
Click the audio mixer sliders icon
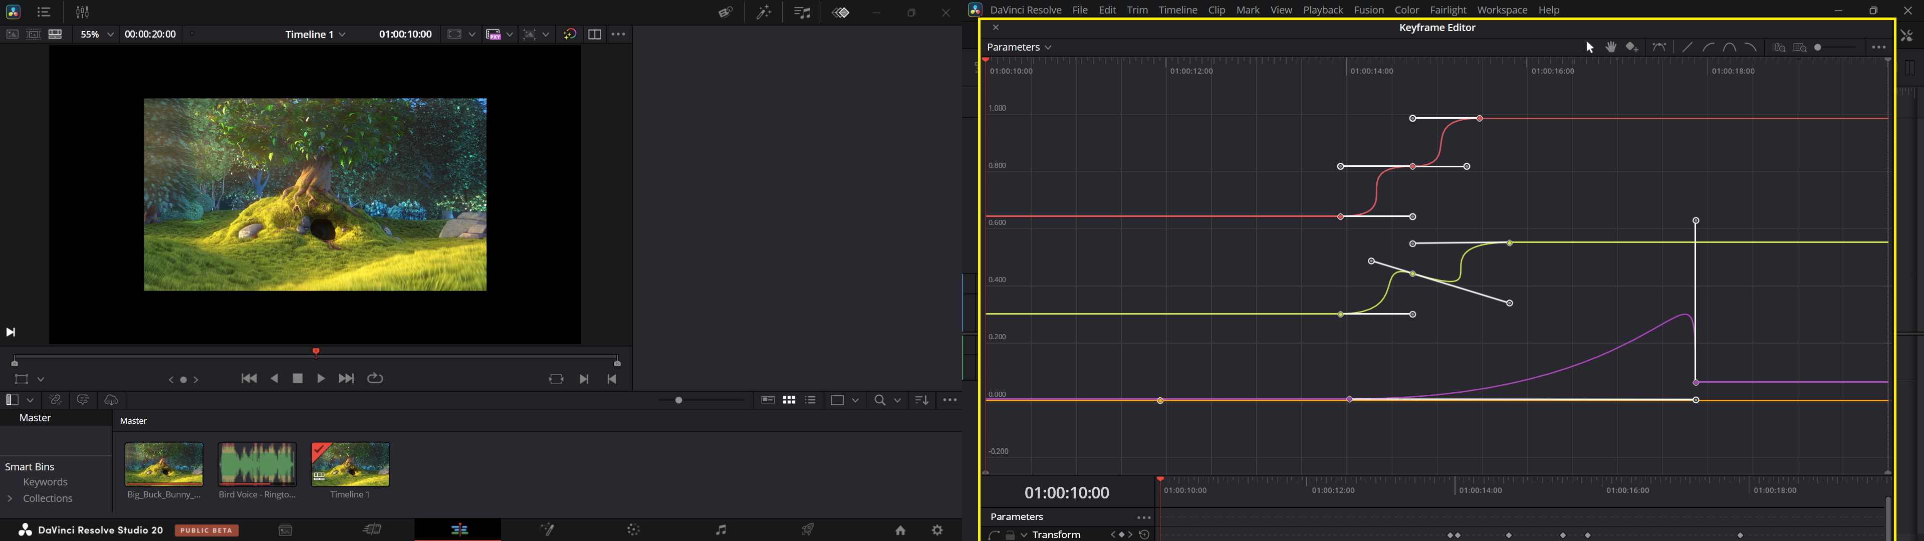pyautogui.click(x=83, y=13)
